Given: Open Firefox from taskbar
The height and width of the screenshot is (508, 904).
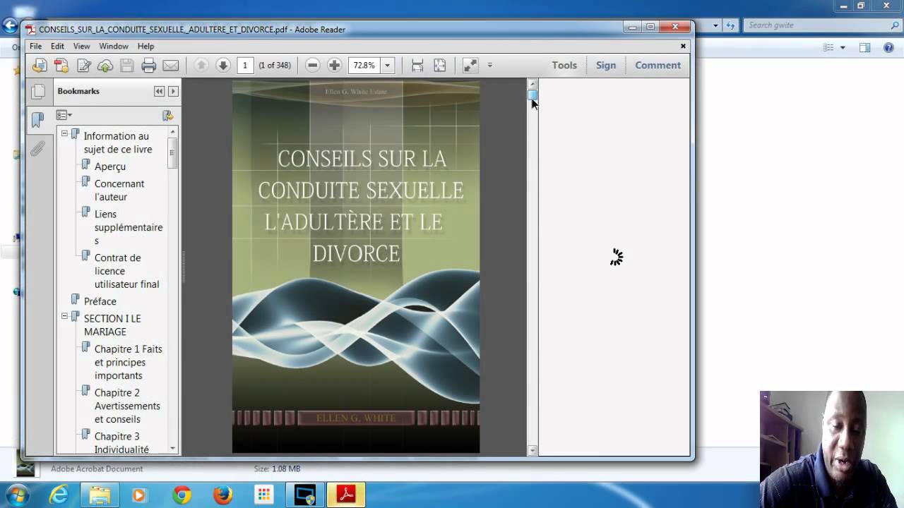Looking at the screenshot, I should (222, 495).
